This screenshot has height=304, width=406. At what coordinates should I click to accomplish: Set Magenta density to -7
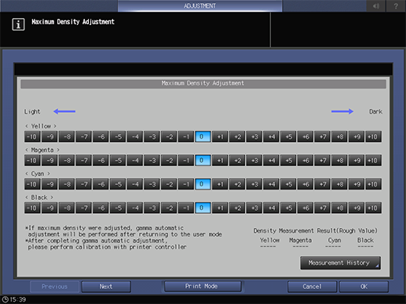[83, 161]
